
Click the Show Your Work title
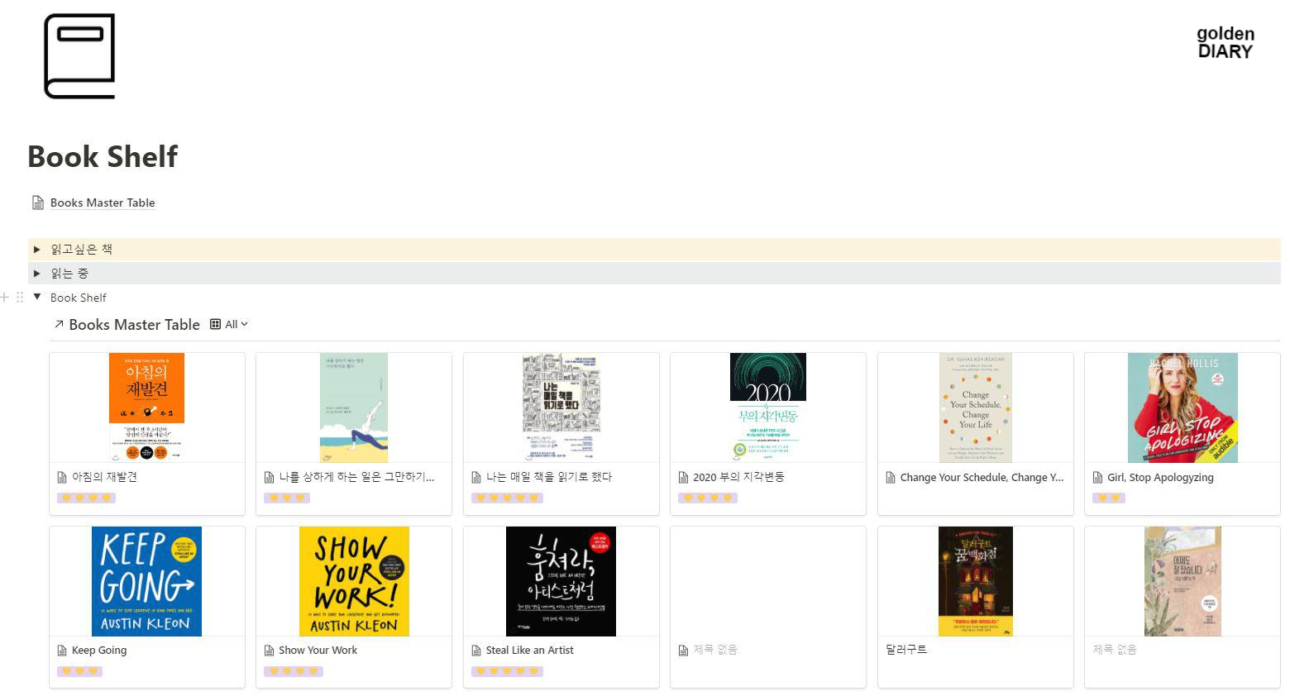[318, 650]
